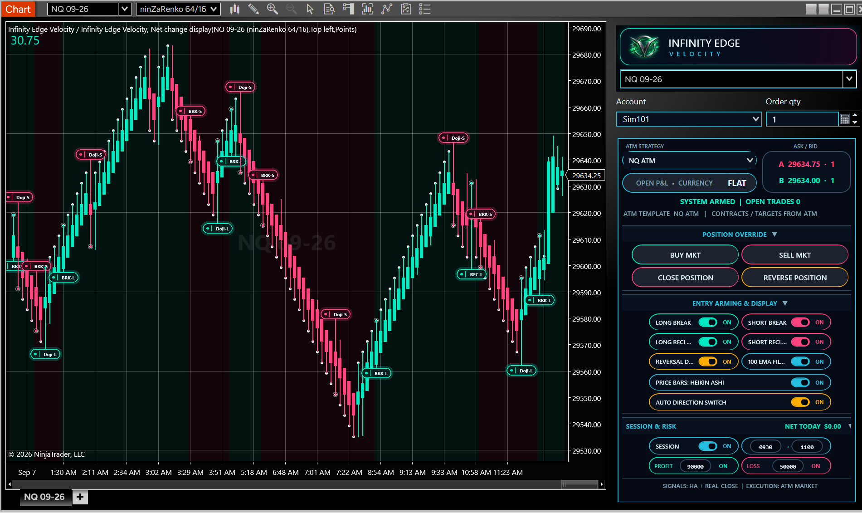The image size is (862, 513).
Task: Collapse the SESSION & RISK section arrow
Action: (849, 426)
